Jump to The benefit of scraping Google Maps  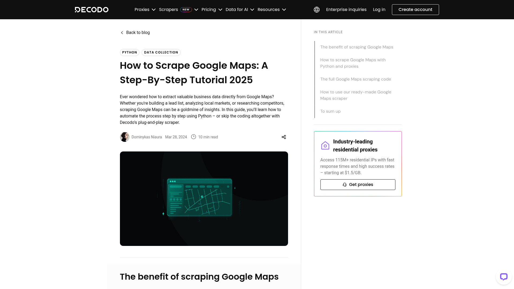click(x=357, y=47)
